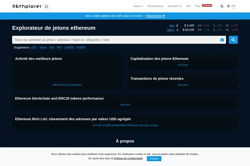The width and height of the screenshot is (250, 166).
Task: Click afficher les 50 premiers link
Action: point(67,85)
